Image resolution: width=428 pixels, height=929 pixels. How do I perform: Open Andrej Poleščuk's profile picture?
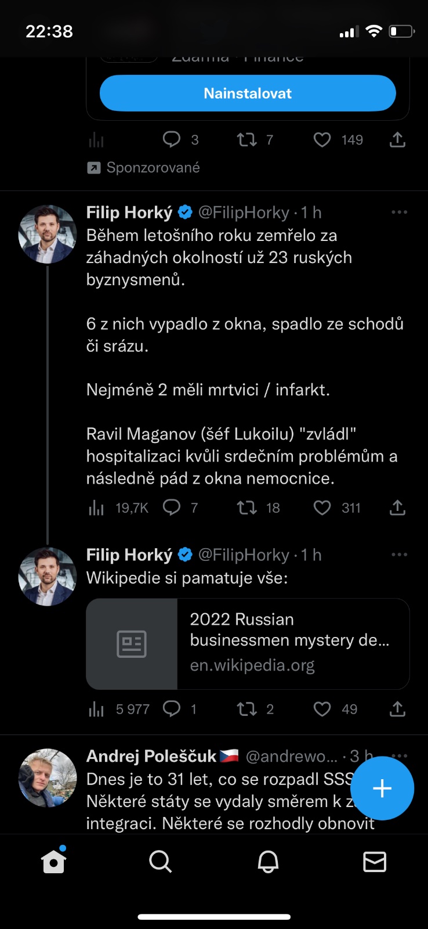(x=48, y=778)
